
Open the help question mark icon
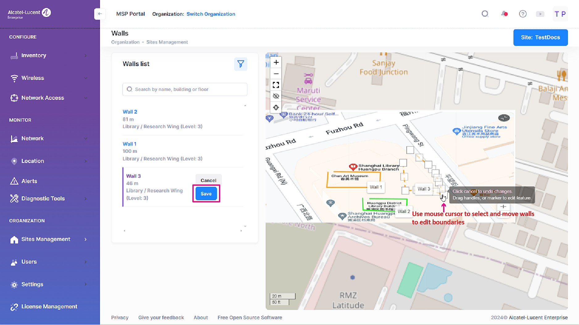tap(522, 14)
